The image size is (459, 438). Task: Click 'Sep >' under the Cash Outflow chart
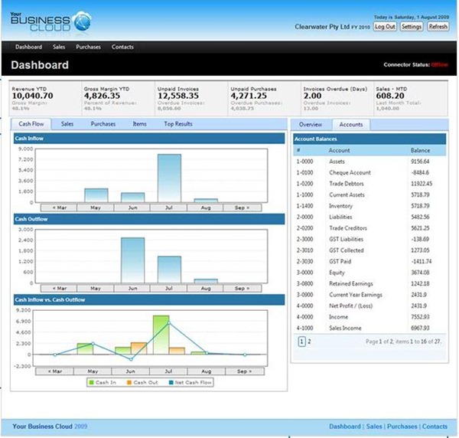(x=242, y=288)
